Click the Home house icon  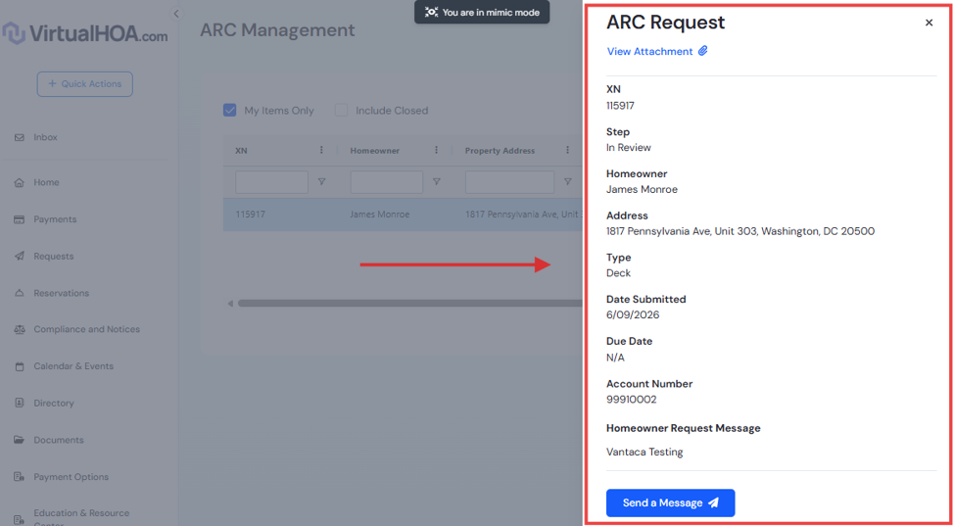[x=19, y=182]
